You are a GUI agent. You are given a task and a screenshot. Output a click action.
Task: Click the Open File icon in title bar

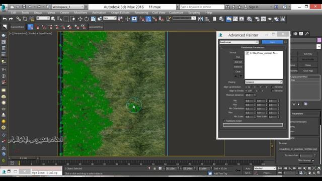click(18, 7)
